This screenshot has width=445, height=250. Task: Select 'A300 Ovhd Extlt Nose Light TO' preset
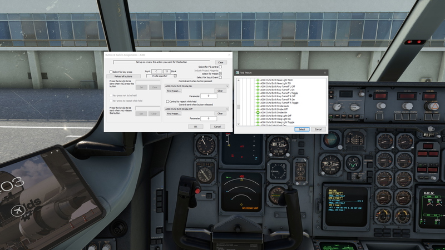pos(275,83)
